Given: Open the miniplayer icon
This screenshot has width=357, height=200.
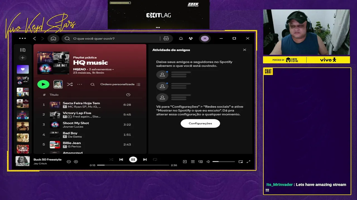Looking at the screenshot, I should (241, 162).
